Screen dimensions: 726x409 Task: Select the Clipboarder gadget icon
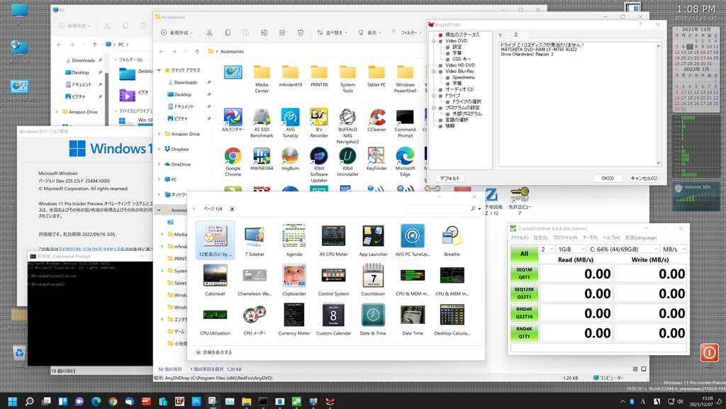pos(294,275)
